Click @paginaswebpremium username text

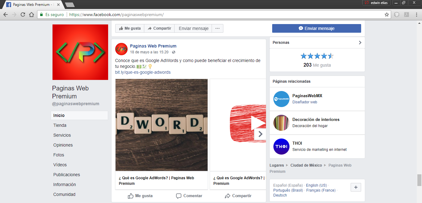point(76,104)
